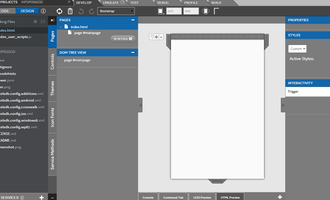Open the info icon beside DESIGN
This screenshot has width=330, height=200.
[x=43, y=11]
